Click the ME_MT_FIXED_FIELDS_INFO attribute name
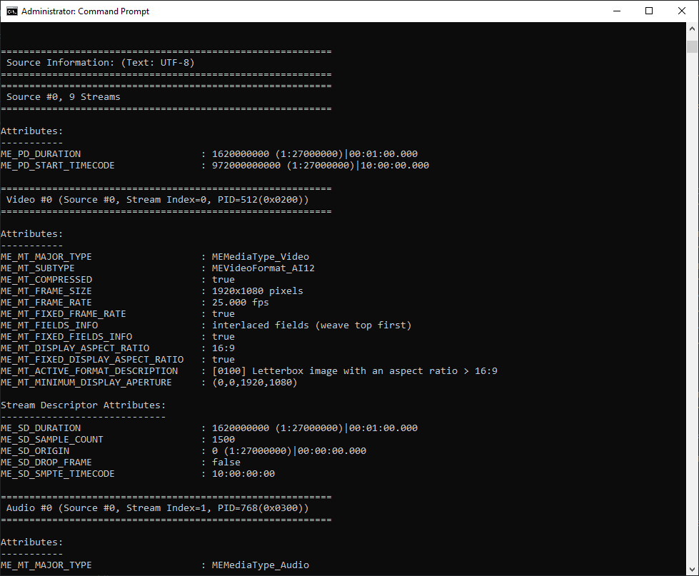 click(66, 337)
